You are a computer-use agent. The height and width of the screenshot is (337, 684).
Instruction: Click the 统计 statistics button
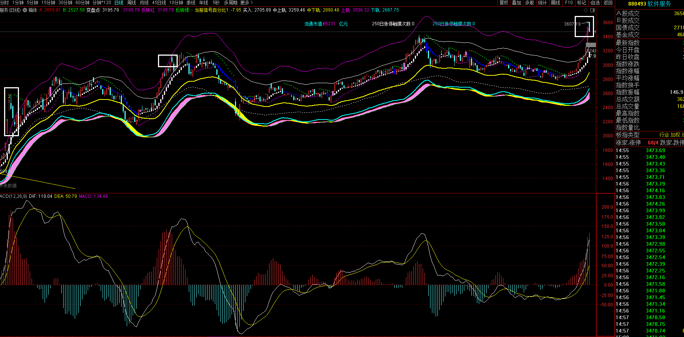(x=542, y=3)
